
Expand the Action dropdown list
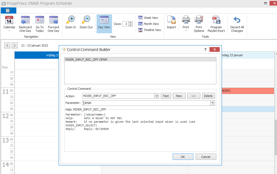[157, 96]
